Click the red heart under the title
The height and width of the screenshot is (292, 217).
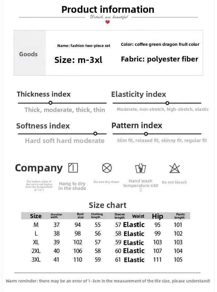108,22
